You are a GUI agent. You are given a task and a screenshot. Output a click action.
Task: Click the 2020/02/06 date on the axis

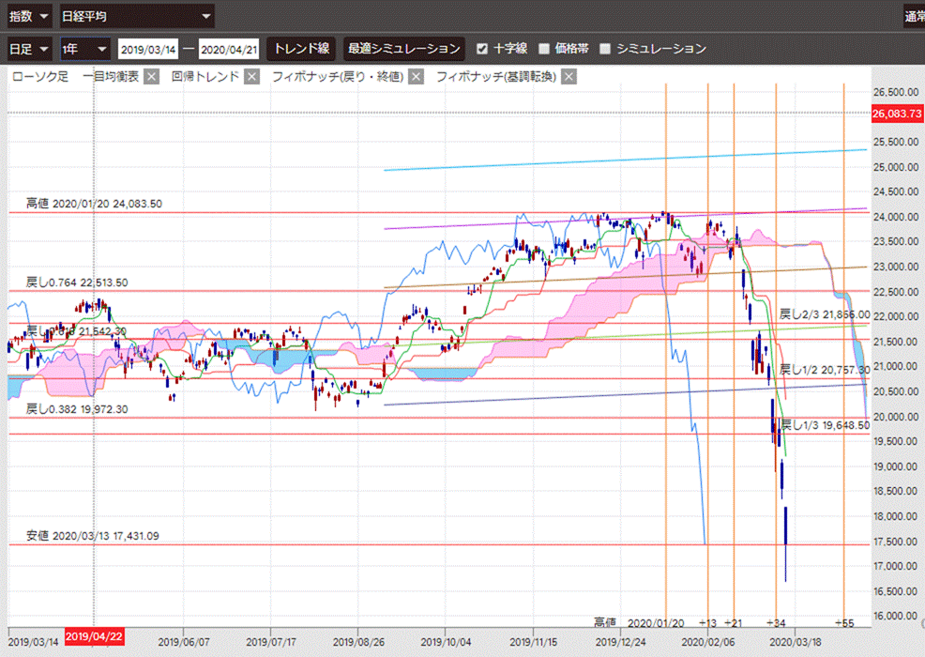tap(708, 642)
